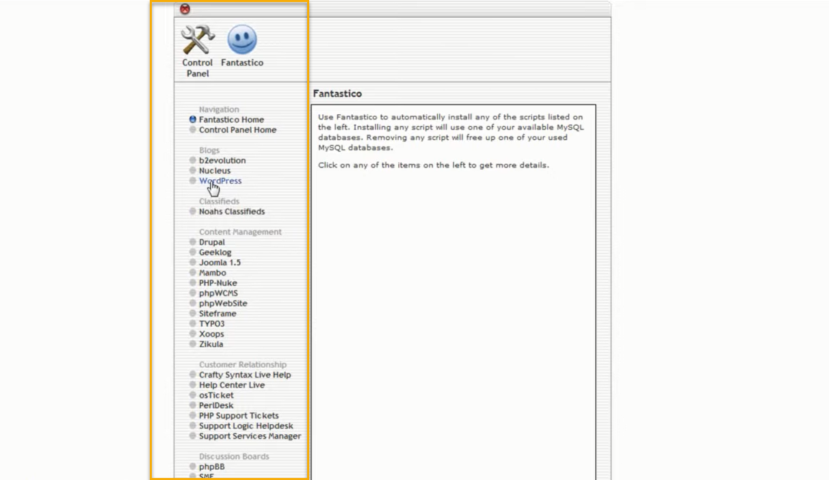Open Control Panel Home link

click(x=237, y=130)
